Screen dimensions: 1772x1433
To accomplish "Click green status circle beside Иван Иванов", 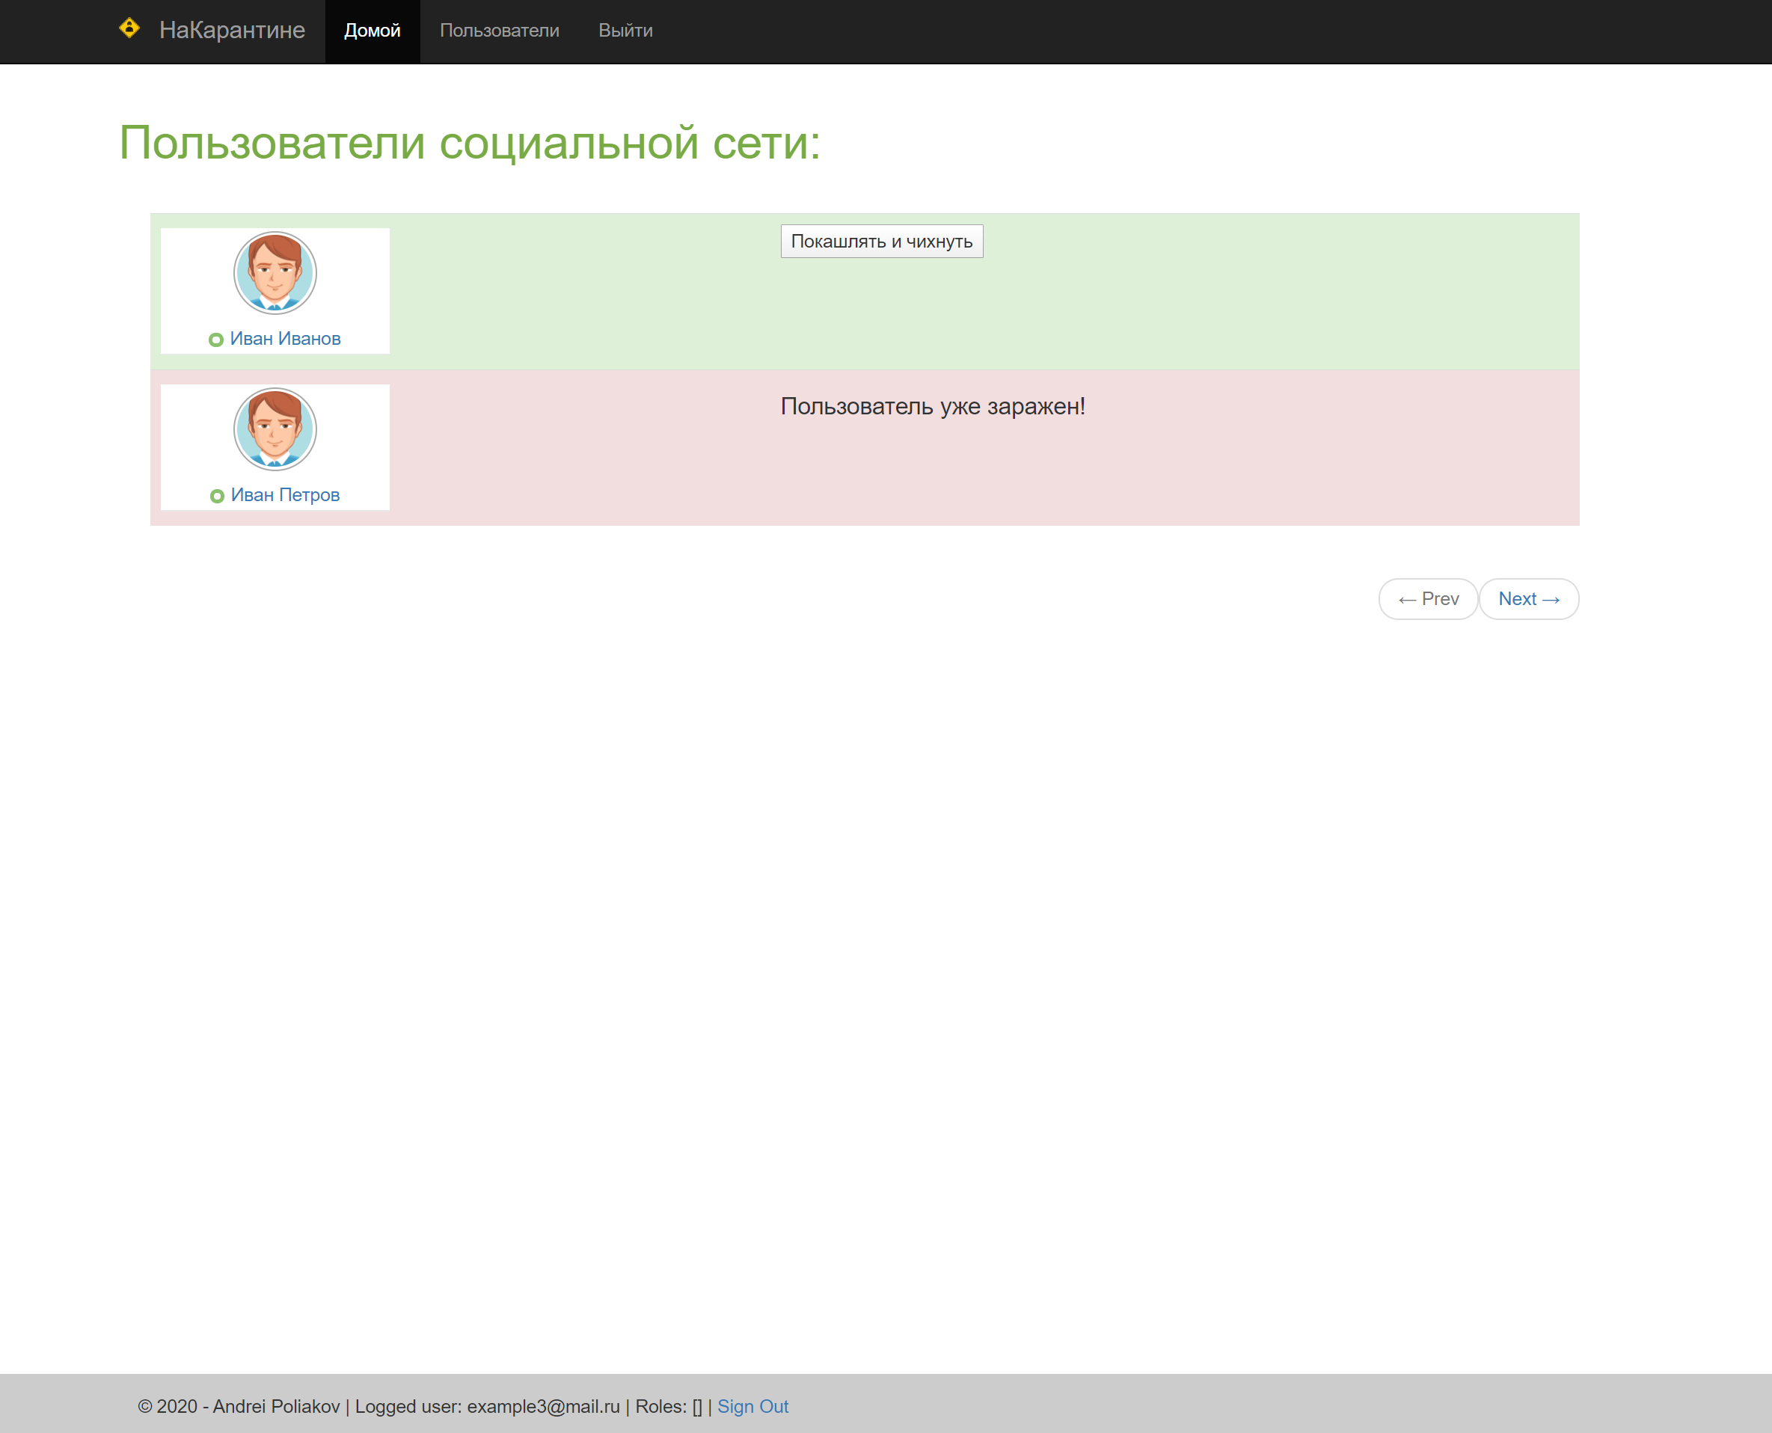I will (215, 340).
